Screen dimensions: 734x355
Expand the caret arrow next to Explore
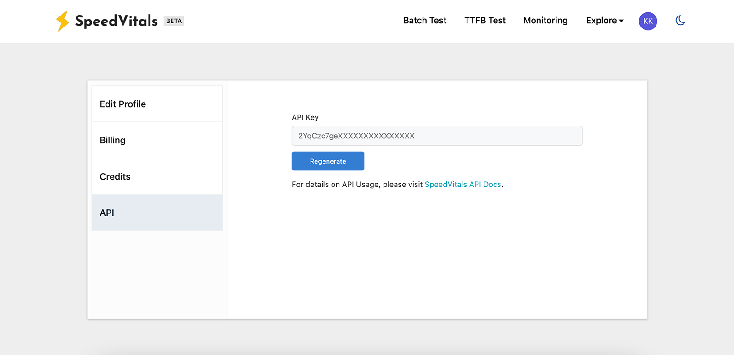(x=622, y=21)
